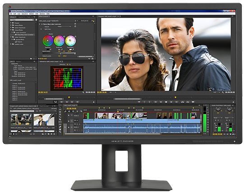Open timeline display settings wrench
244x194 pixels.
tap(81, 111)
